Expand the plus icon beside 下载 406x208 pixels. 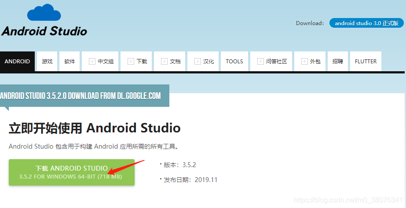point(131,62)
